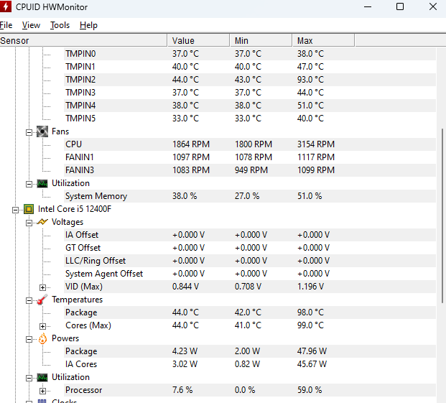Click the 99.0 °C Cores max value
This screenshot has width=446, height=403.
click(310, 325)
